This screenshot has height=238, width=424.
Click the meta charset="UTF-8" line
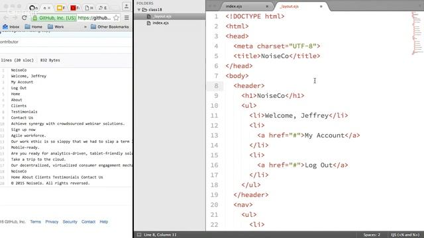coord(277,46)
